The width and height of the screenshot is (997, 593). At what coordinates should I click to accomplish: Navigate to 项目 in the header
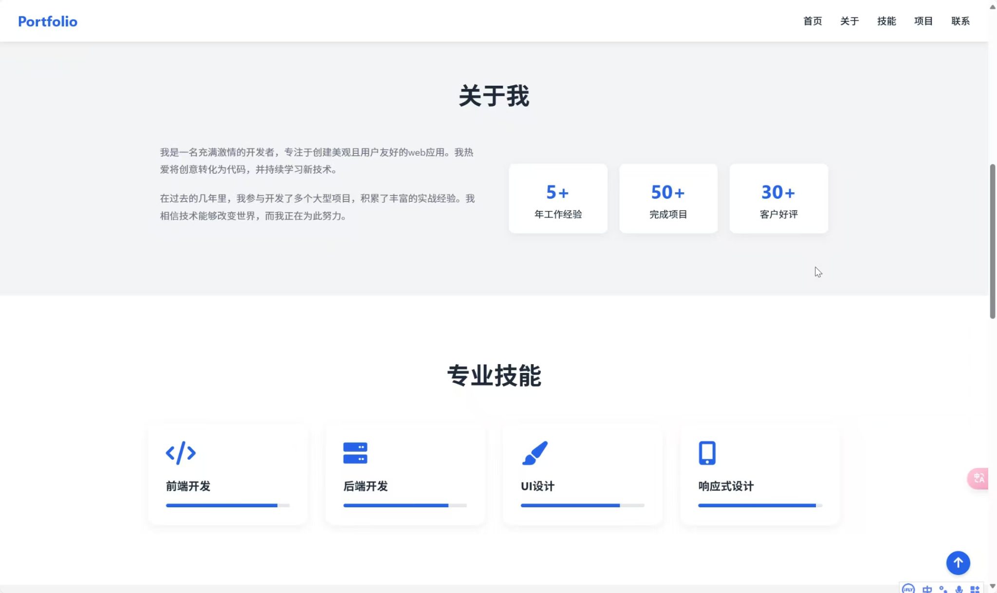click(x=923, y=21)
